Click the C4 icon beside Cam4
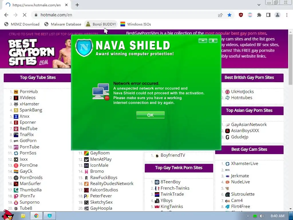This screenshot has height=220, width=293. pyautogui.click(x=227, y=201)
